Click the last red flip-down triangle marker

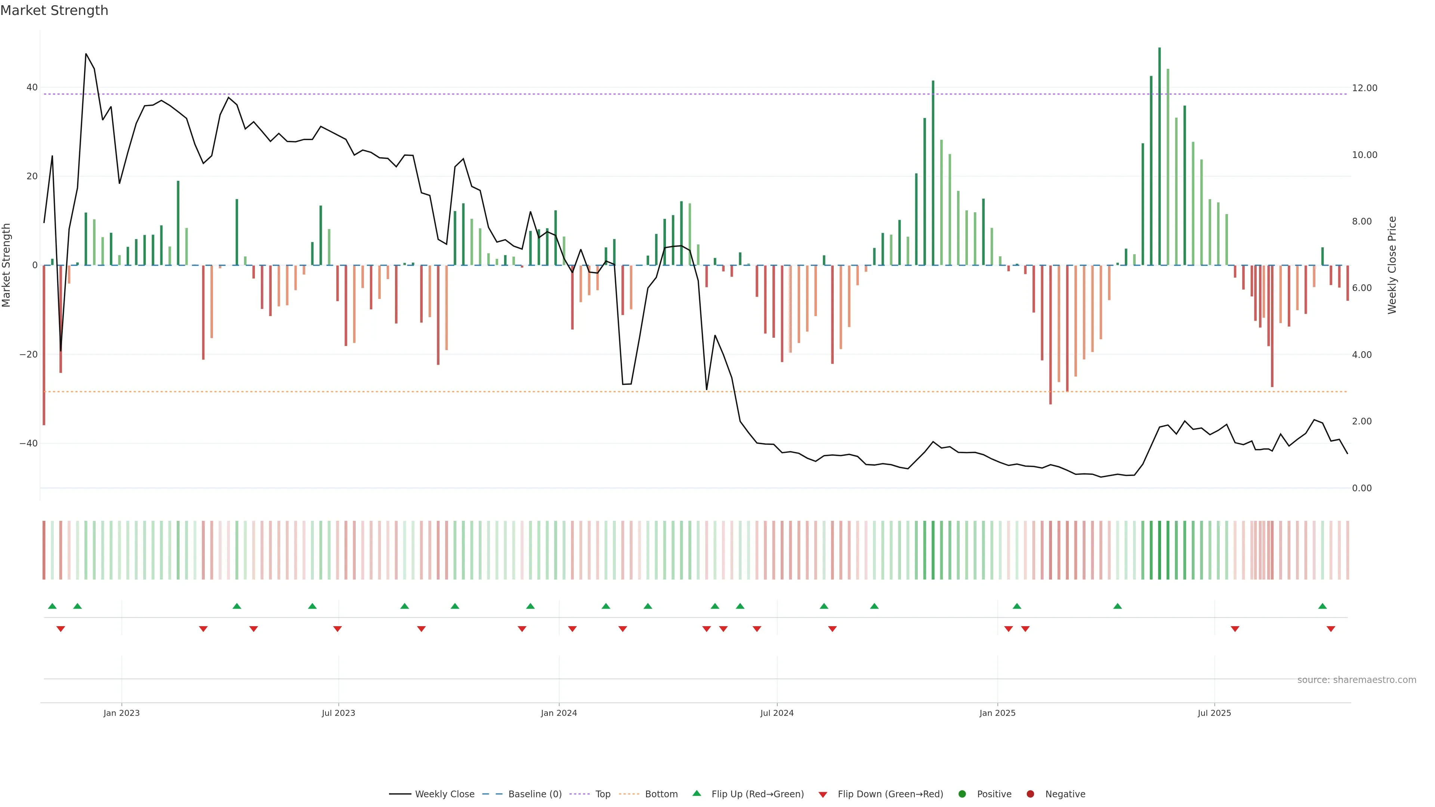click(x=1331, y=629)
